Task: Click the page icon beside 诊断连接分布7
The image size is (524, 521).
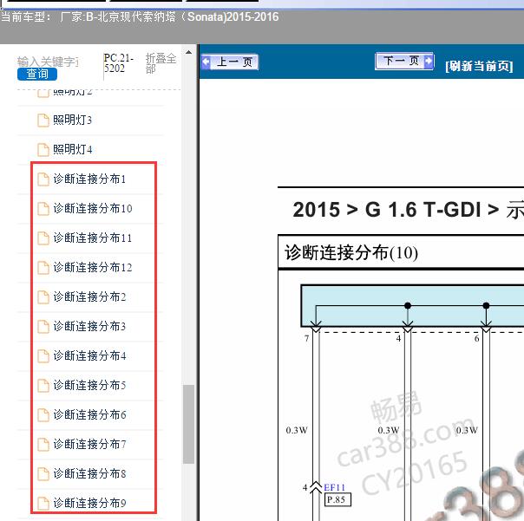Action: click(x=43, y=444)
